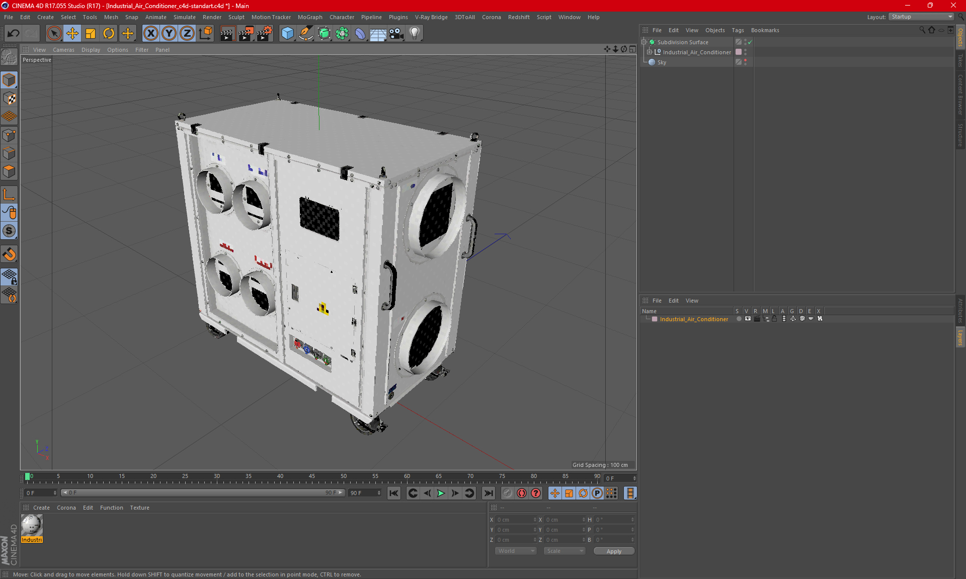Go to end of animation

[488, 493]
